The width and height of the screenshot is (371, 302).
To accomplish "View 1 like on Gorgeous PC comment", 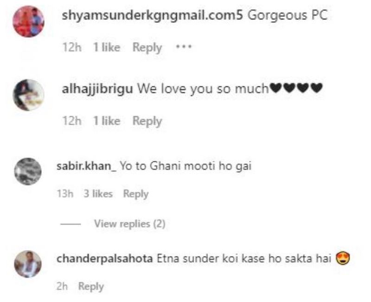I will [x=107, y=47].
